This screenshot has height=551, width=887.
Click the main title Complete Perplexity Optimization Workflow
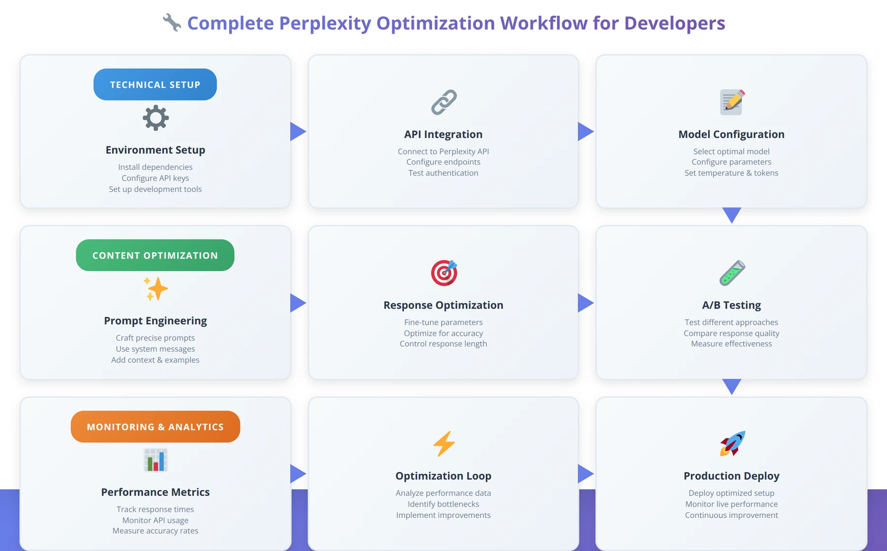456,23
